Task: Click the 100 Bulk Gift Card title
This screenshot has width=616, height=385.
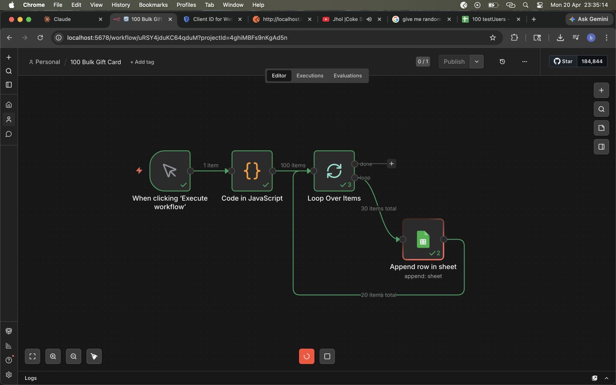Action: click(x=95, y=62)
